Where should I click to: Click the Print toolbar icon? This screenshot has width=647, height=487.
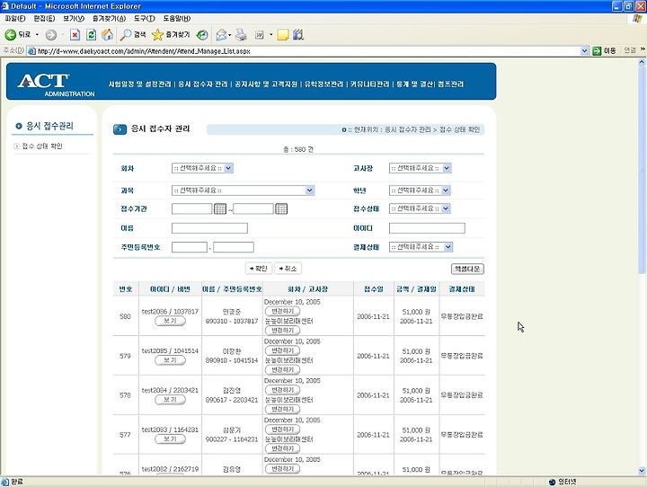[241, 35]
